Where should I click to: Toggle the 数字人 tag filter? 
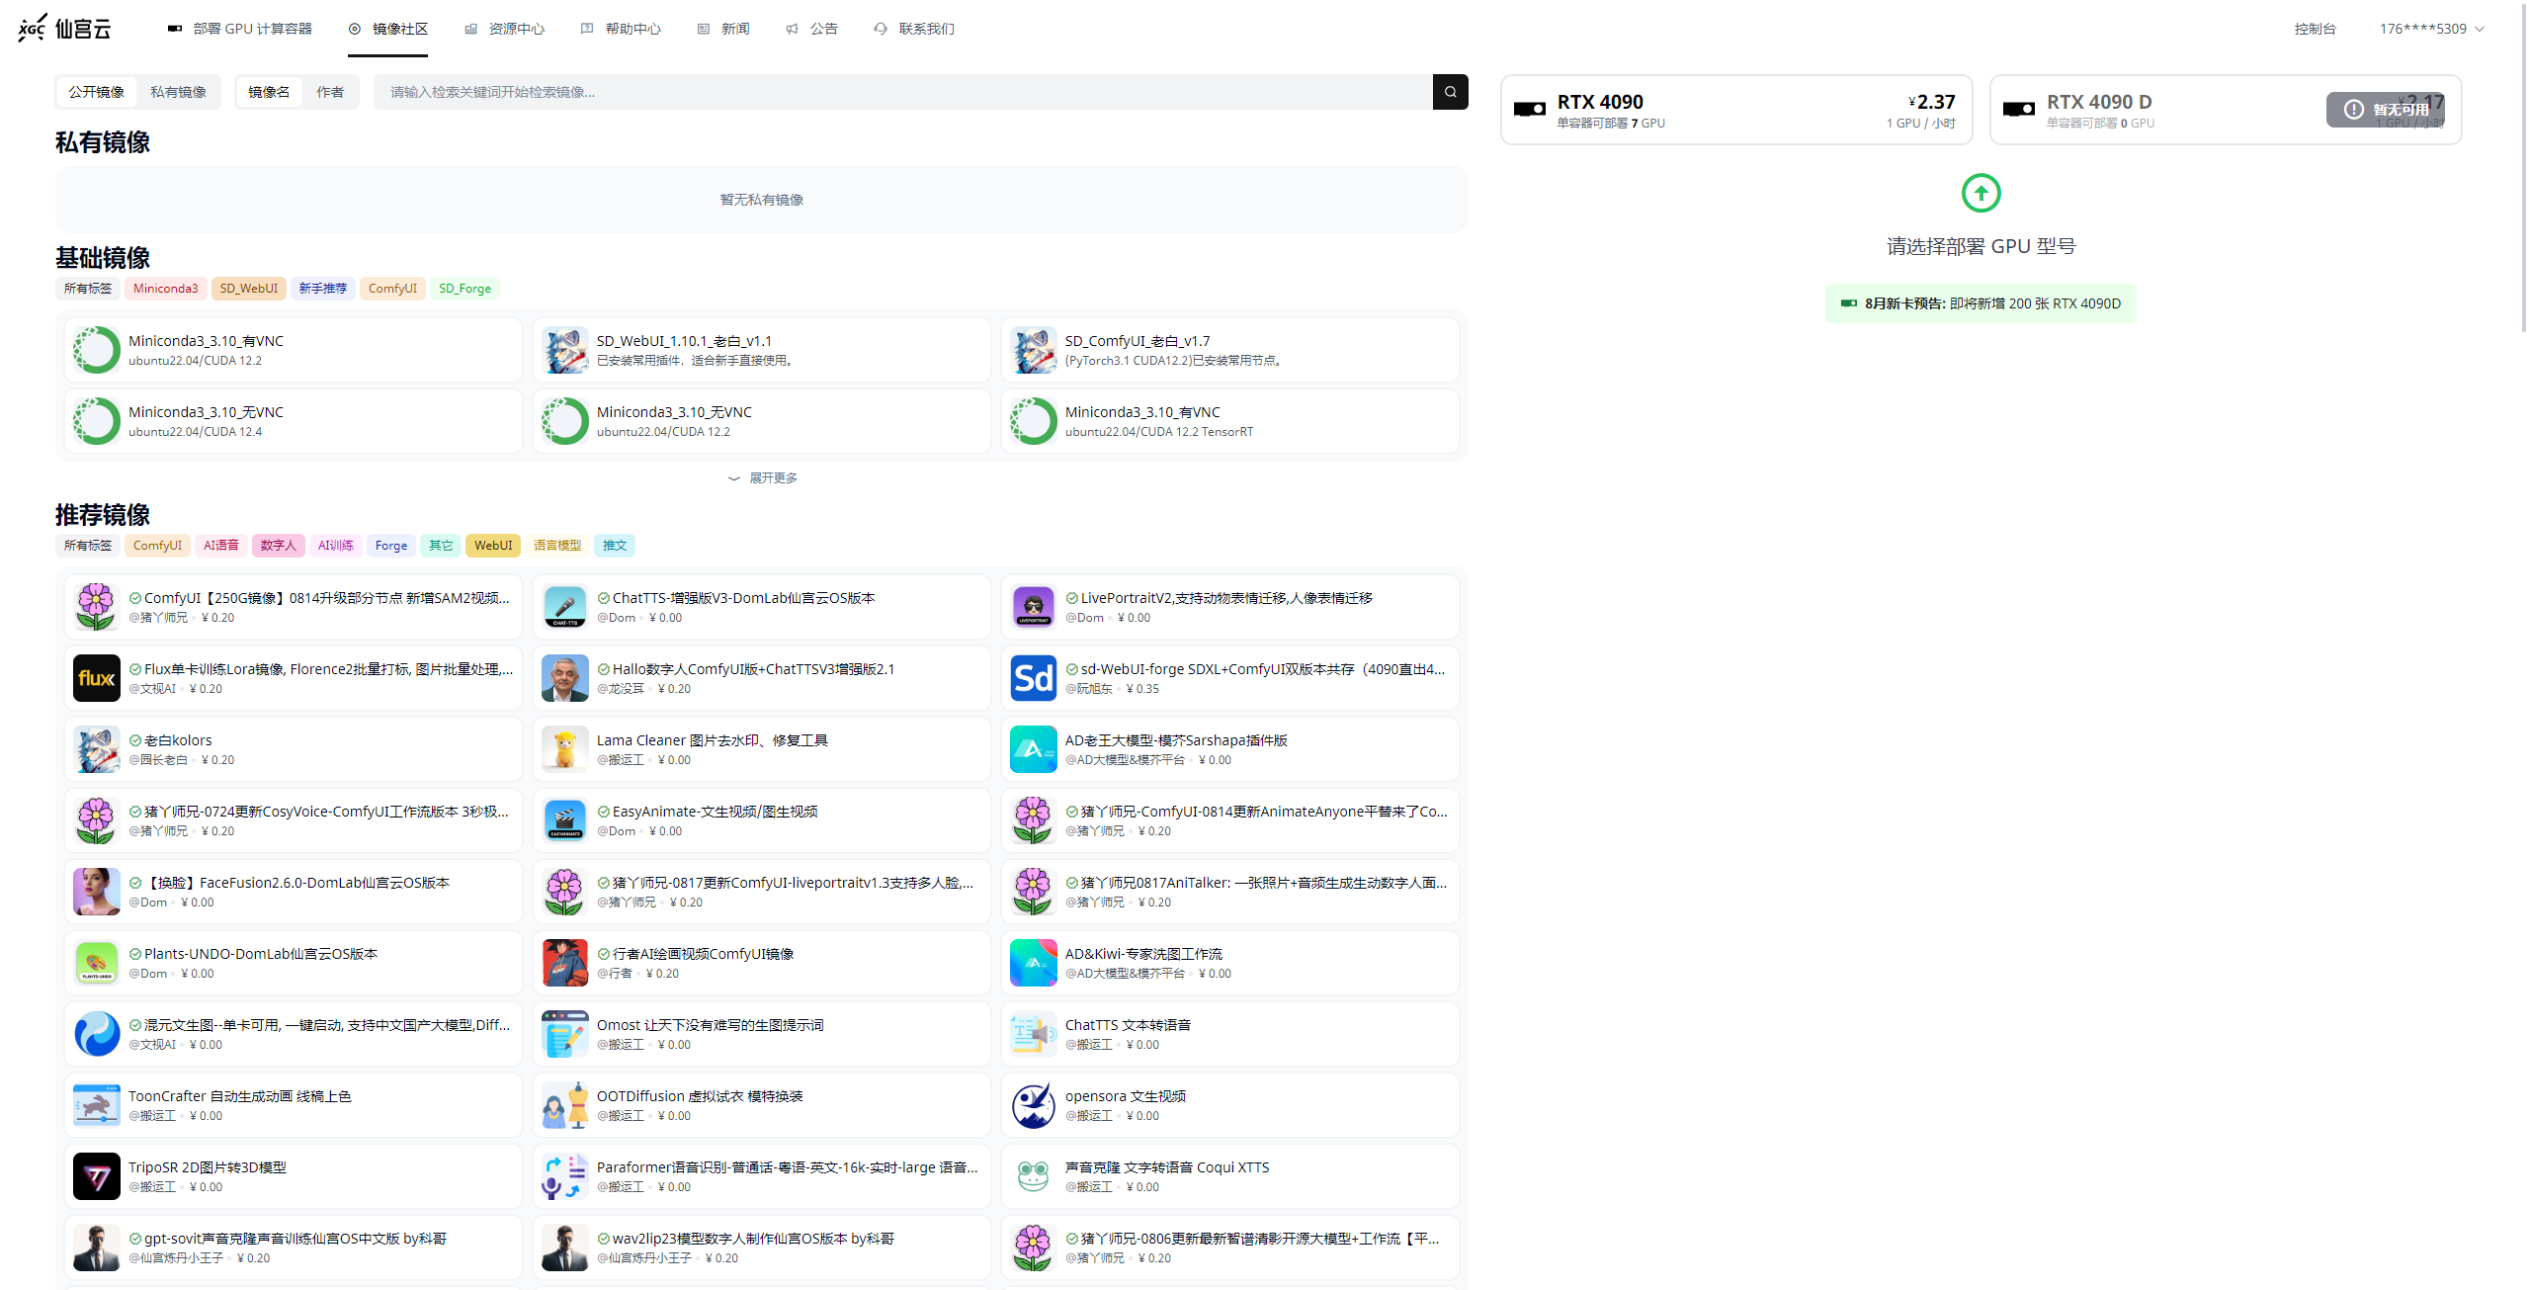pyautogui.click(x=279, y=546)
